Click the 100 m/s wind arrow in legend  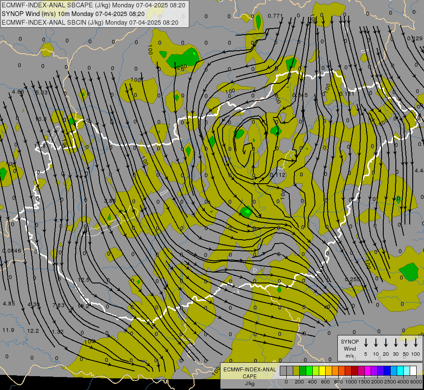point(416,343)
